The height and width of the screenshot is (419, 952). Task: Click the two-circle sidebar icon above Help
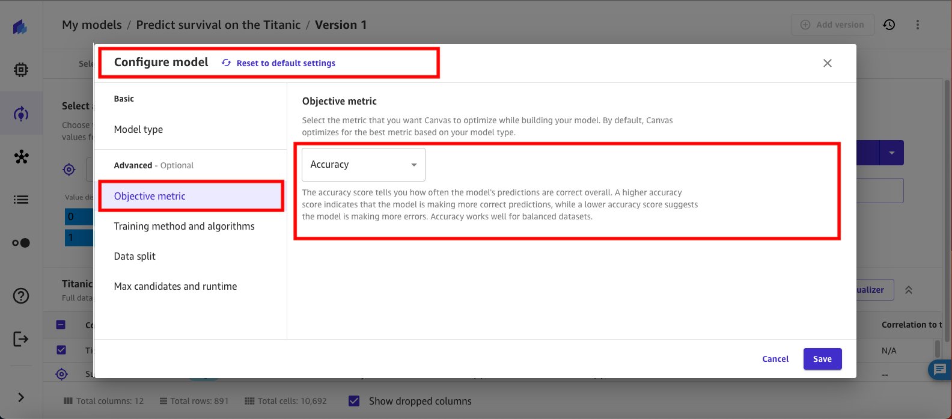click(x=21, y=243)
